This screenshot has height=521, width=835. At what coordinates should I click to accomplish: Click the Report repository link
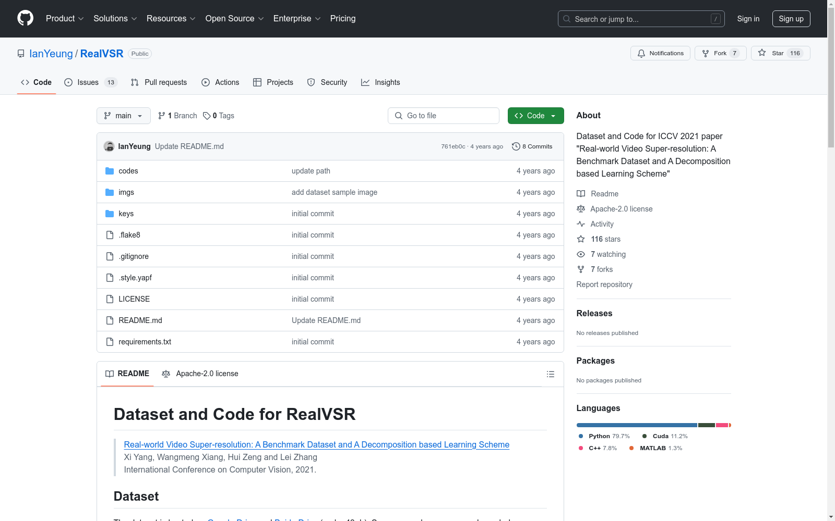tap(604, 284)
